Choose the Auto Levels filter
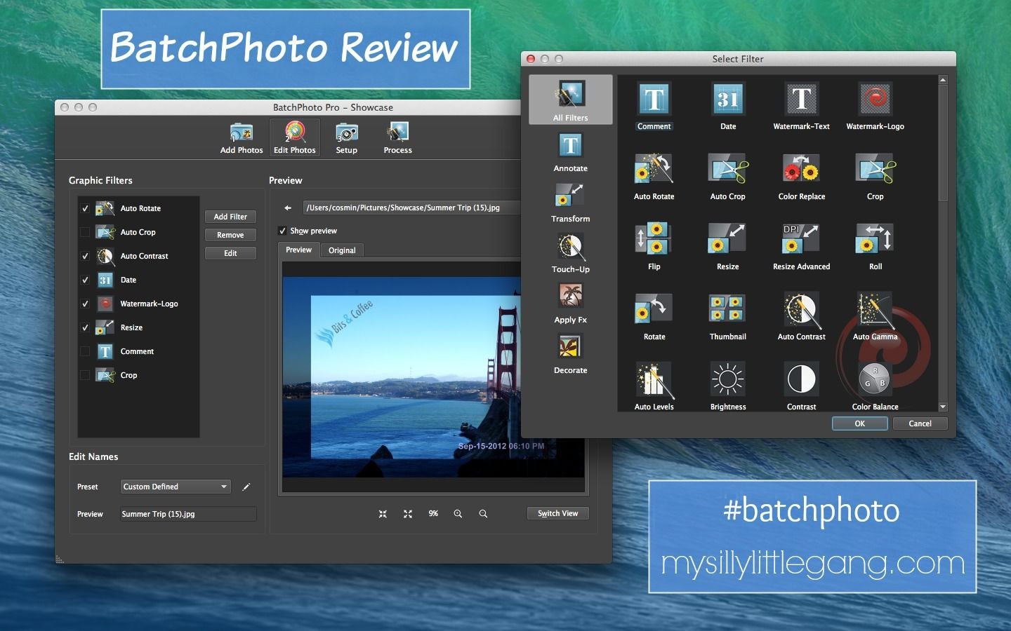 (654, 386)
